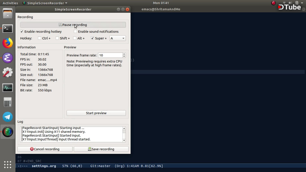Image resolution: width=306 pixels, height=172 pixels.
Task: Open Telegram from the dock
Action: click(x=8, y=117)
